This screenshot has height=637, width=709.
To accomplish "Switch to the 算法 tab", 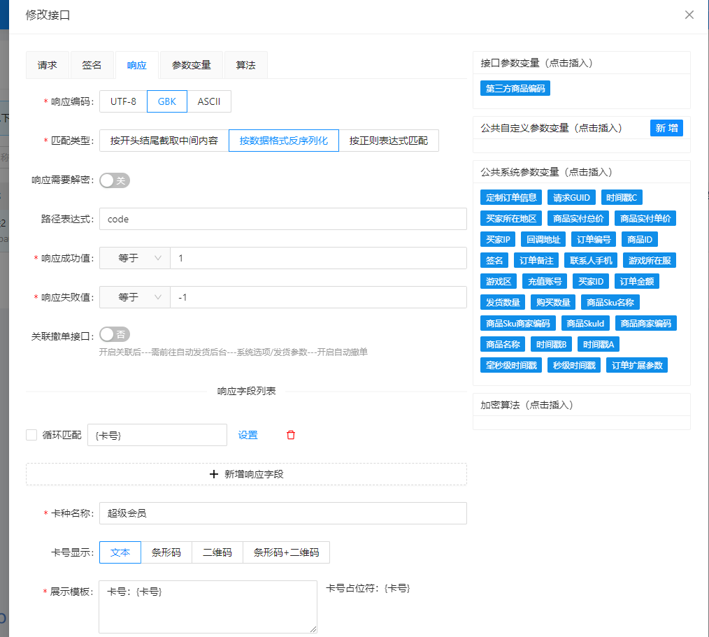I will point(246,65).
